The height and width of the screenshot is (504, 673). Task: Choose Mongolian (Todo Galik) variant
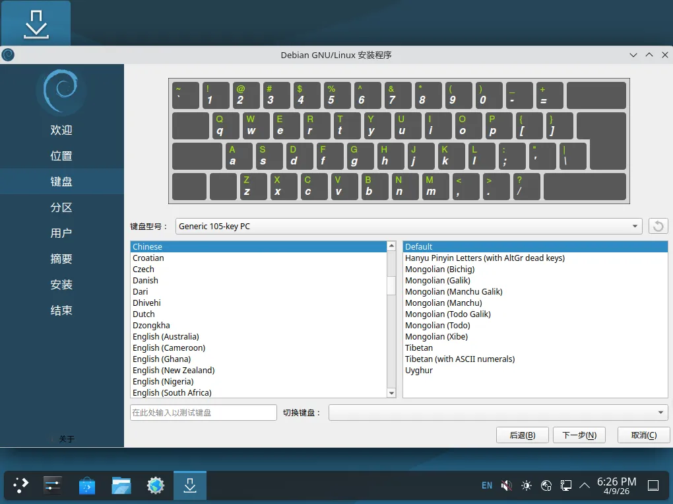(535, 314)
